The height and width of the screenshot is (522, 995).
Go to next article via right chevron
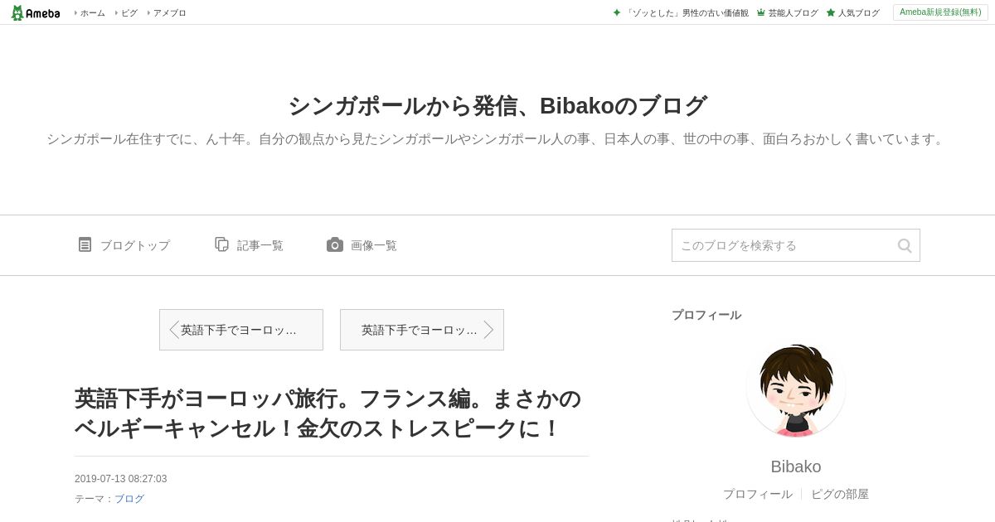488,330
